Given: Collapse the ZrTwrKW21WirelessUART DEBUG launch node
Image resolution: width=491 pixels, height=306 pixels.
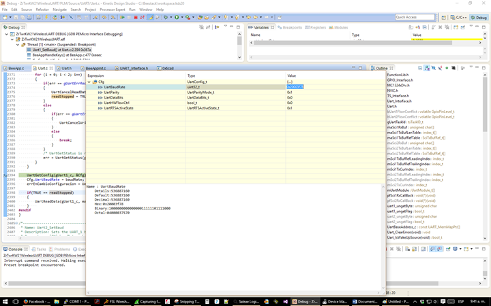Looking at the screenshot, I should coord(7,34).
